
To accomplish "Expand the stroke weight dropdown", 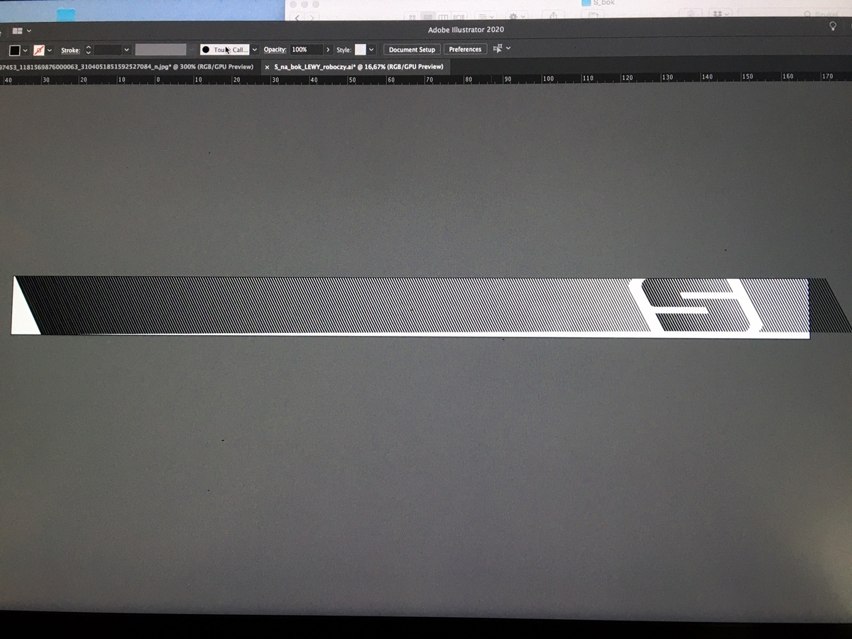I will [126, 50].
